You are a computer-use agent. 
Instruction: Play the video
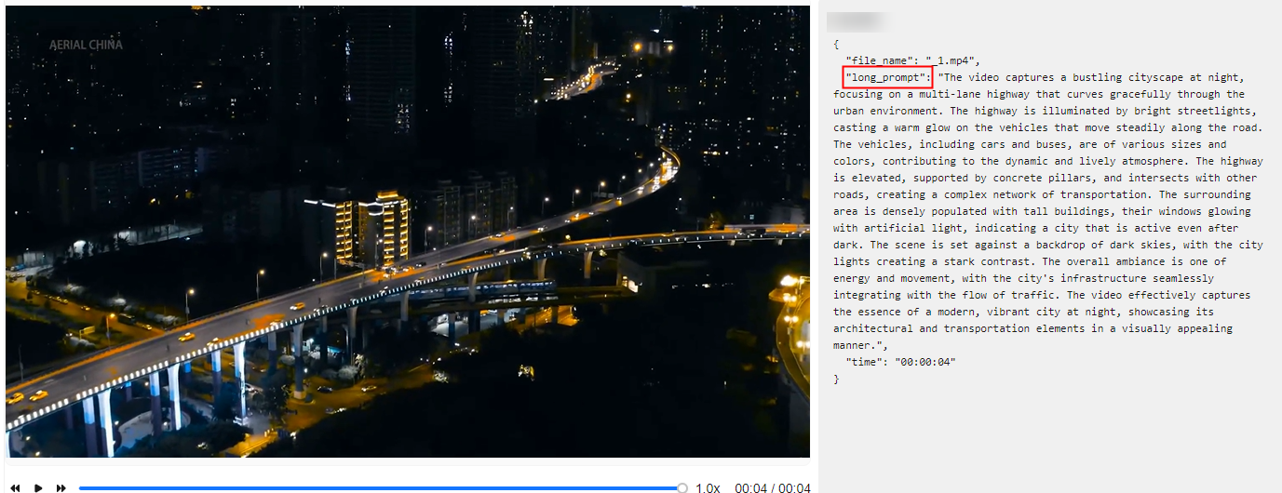click(38, 487)
